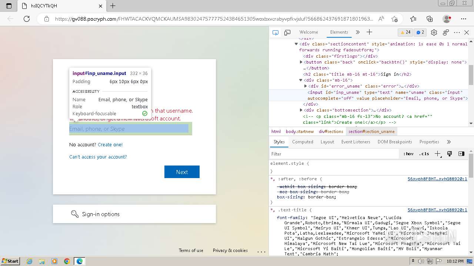Toggle computed styles sidebar icon
The image size is (474, 266).
point(461,154)
